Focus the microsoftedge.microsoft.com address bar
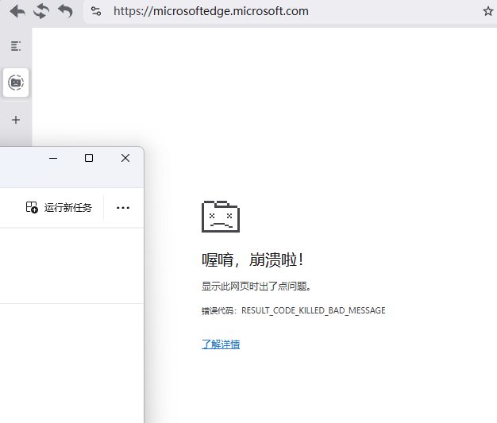 tap(286, 11)
